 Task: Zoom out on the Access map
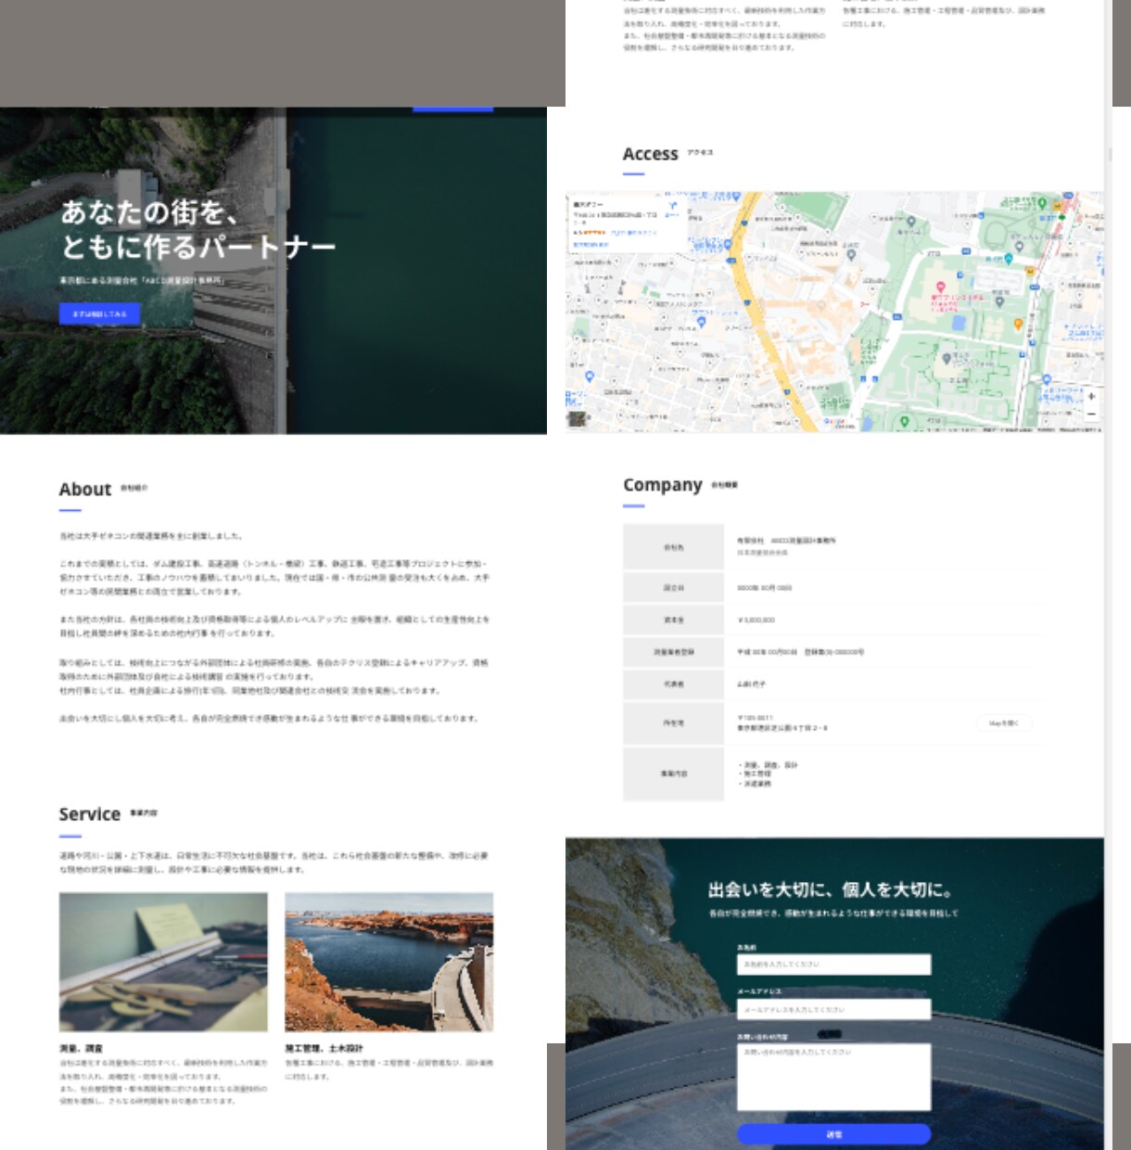(1091, 414)
